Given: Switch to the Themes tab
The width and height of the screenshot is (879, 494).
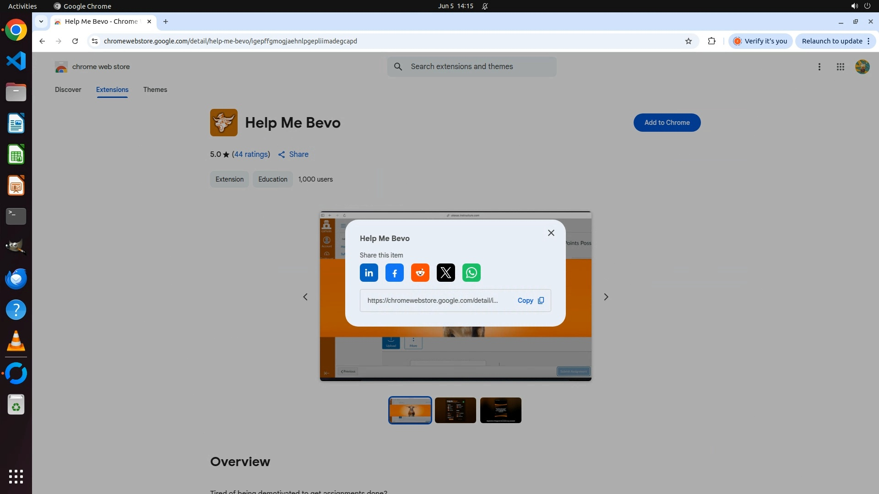Looking at the screenshot, I should click(155, 90).
